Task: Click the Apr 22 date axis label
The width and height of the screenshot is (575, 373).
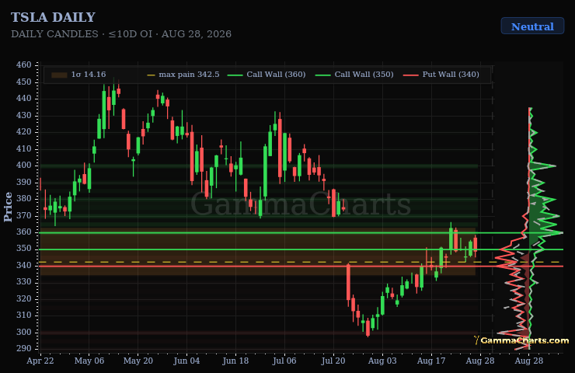Action: tap(40, 361)
